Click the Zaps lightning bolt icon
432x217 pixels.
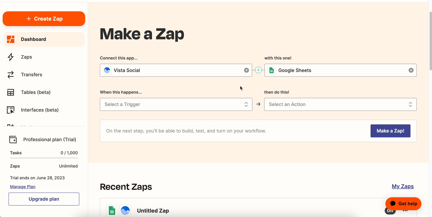coord(11,57)
